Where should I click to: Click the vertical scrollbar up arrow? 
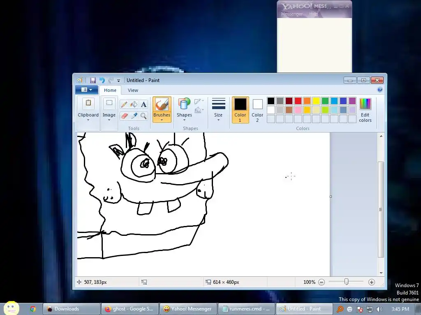(381, 136)
